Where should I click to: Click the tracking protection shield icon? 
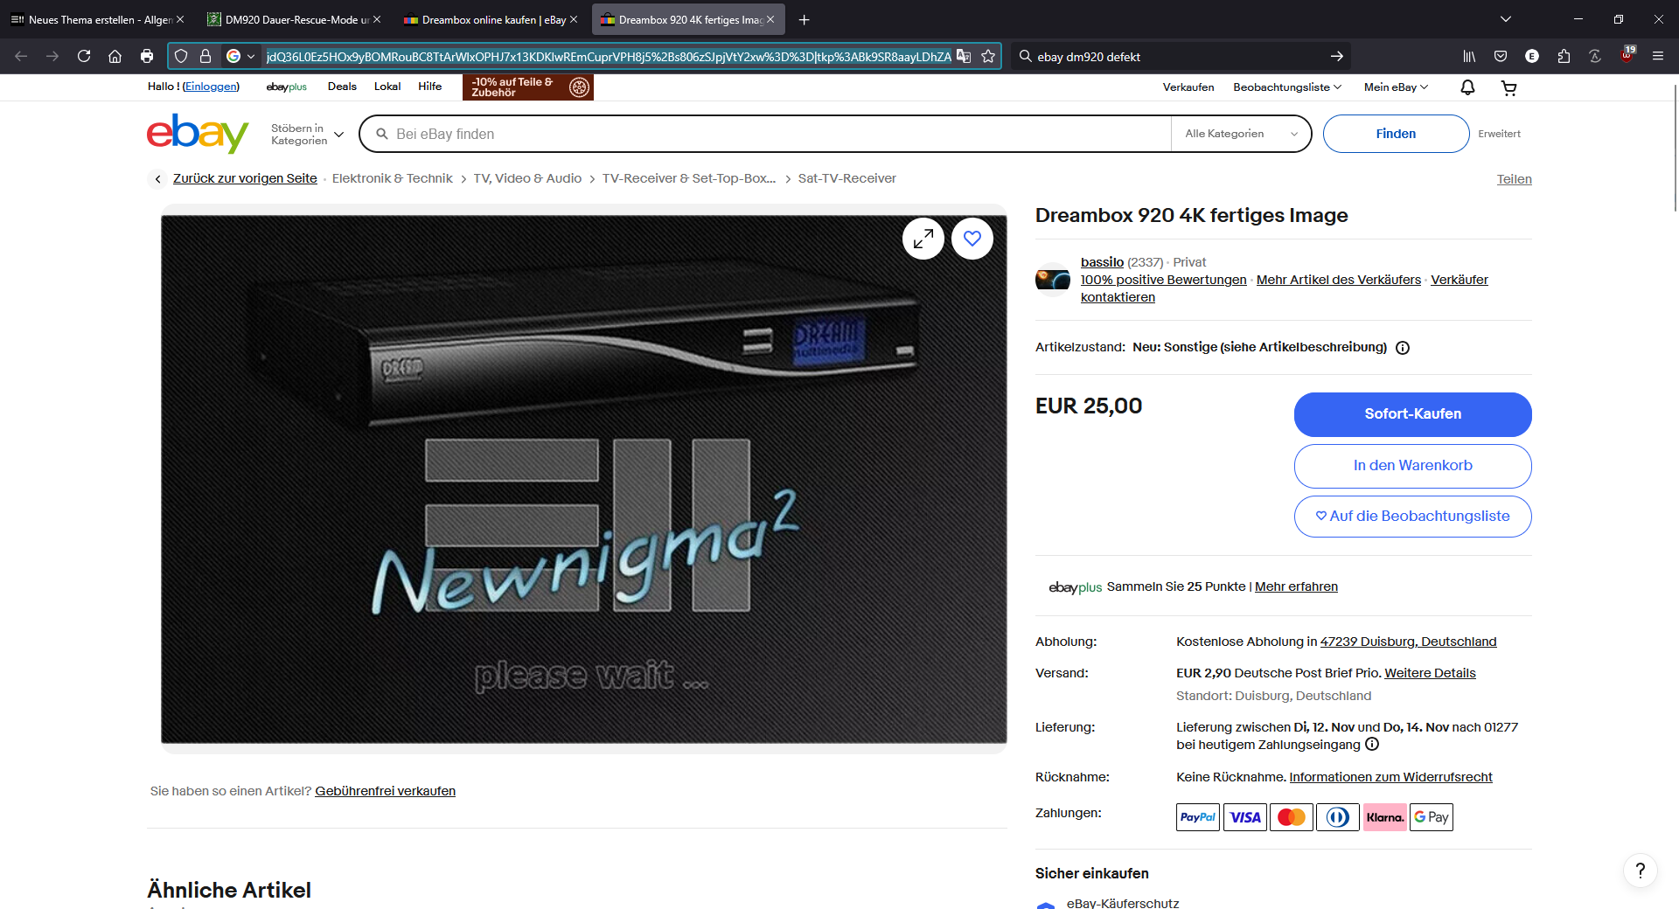(x=181, y=56)
